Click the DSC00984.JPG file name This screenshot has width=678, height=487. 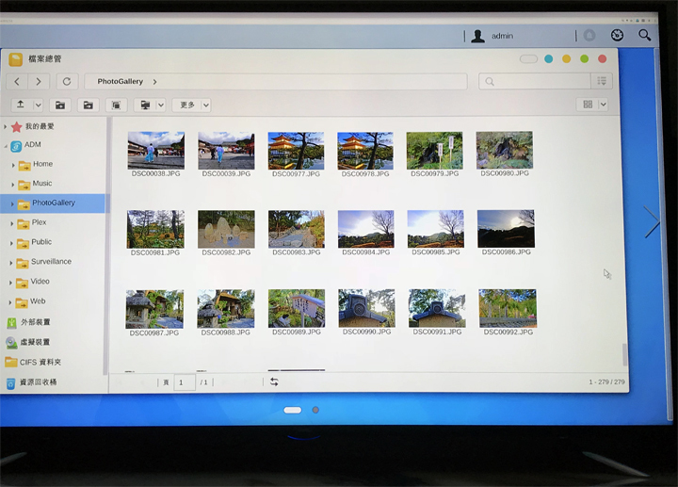[365, 252]
